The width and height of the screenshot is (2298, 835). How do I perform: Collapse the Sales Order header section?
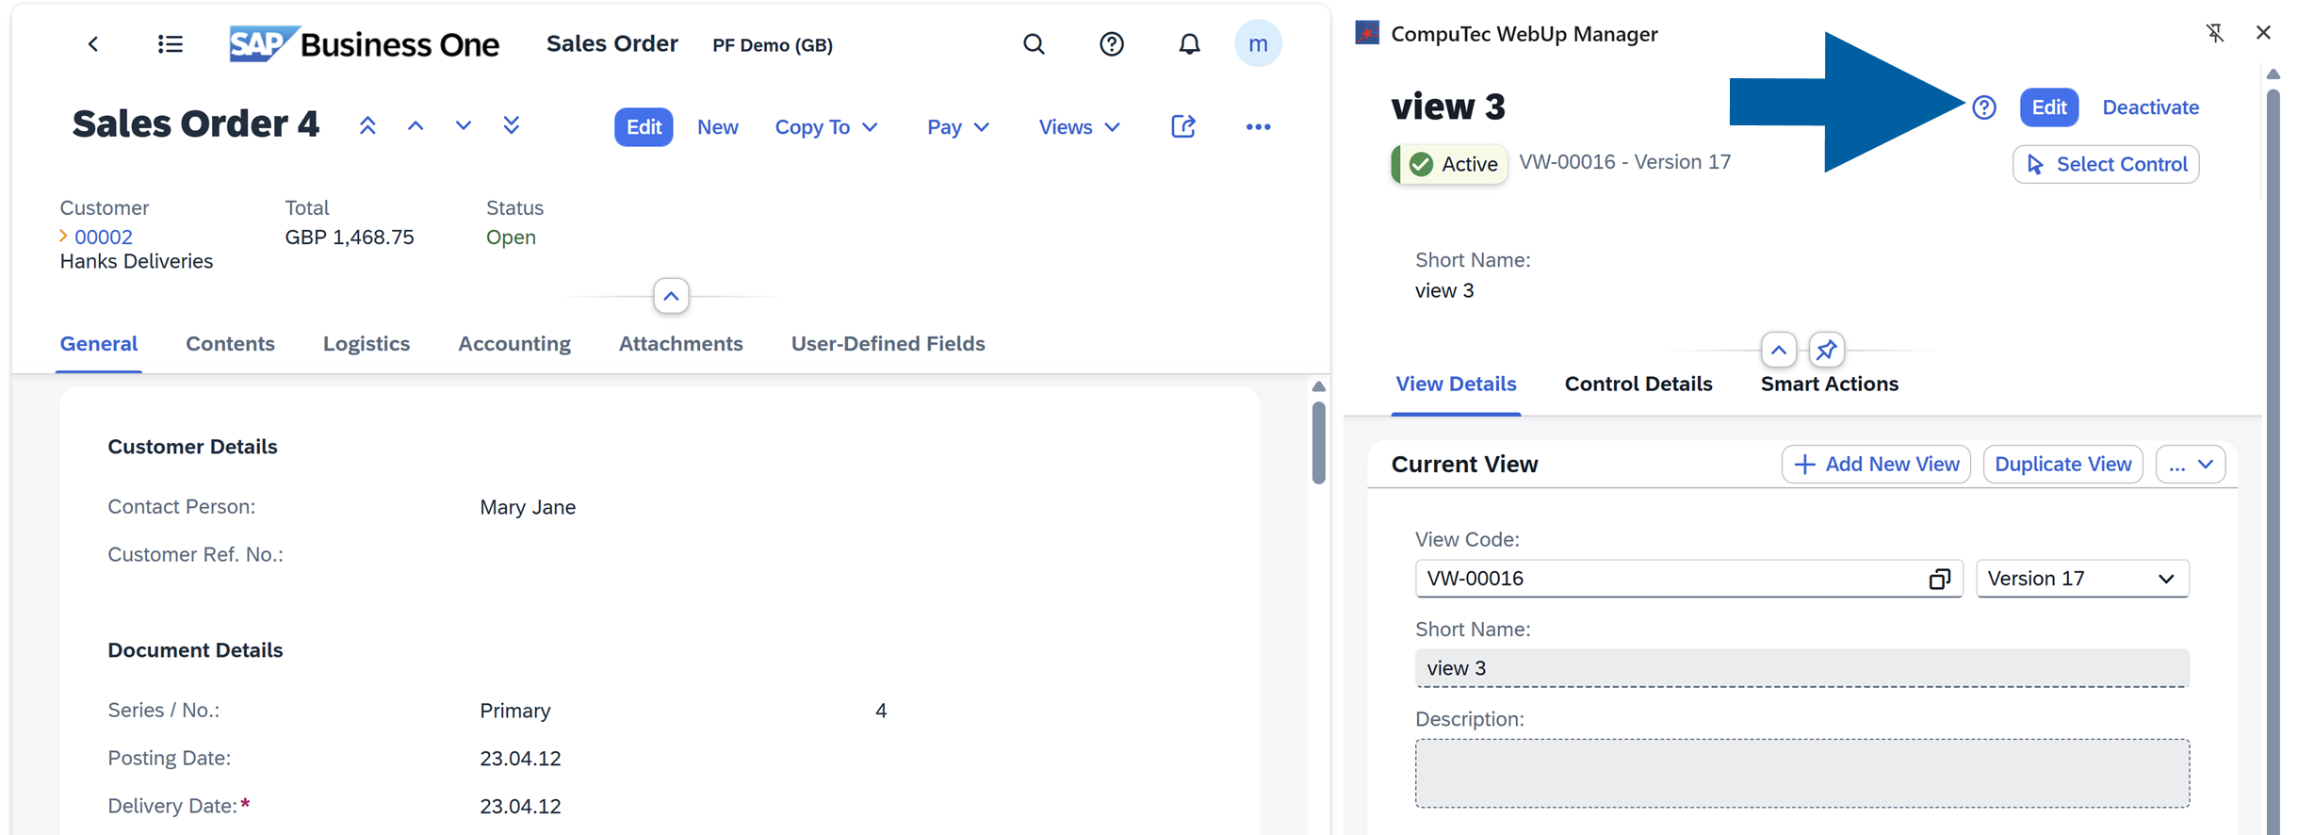click(671, 296)
